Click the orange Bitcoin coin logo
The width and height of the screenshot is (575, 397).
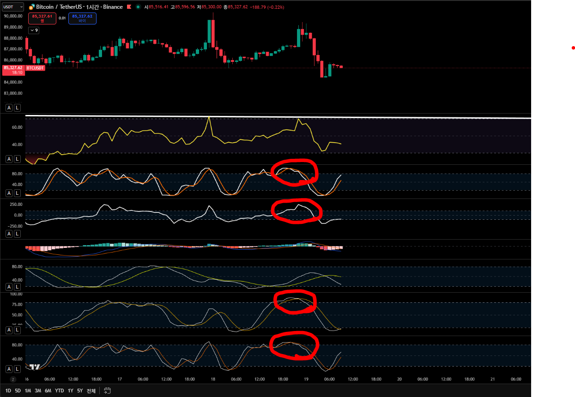tap(31, 7)
